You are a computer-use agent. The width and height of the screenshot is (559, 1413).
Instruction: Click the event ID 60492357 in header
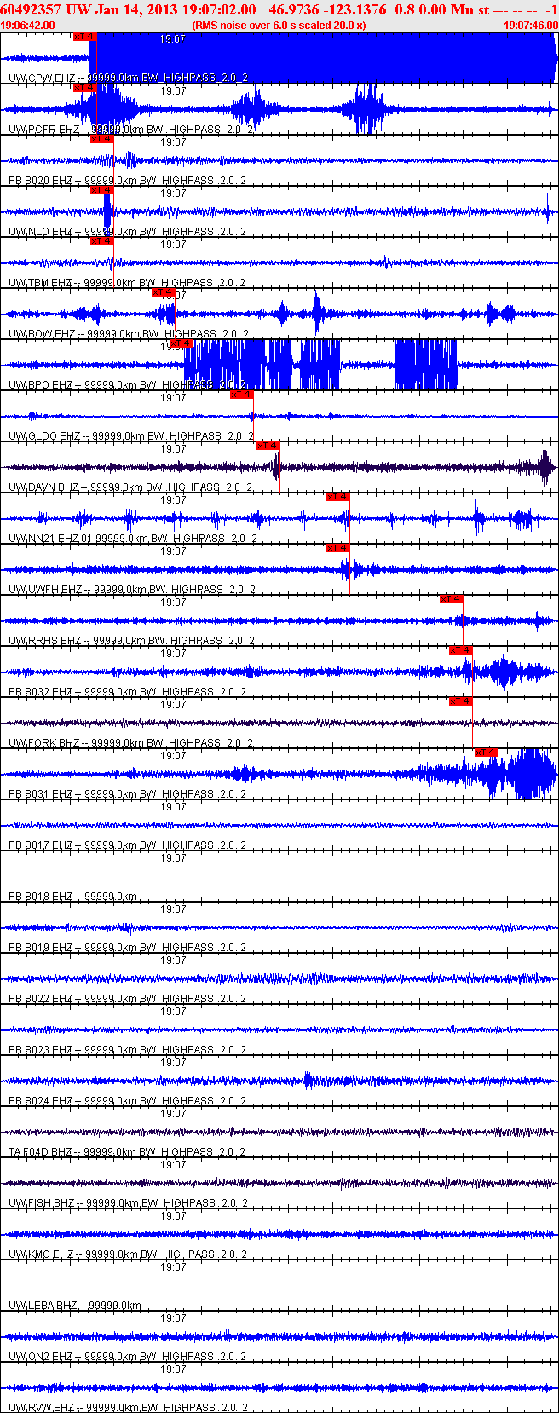[31, 9]
